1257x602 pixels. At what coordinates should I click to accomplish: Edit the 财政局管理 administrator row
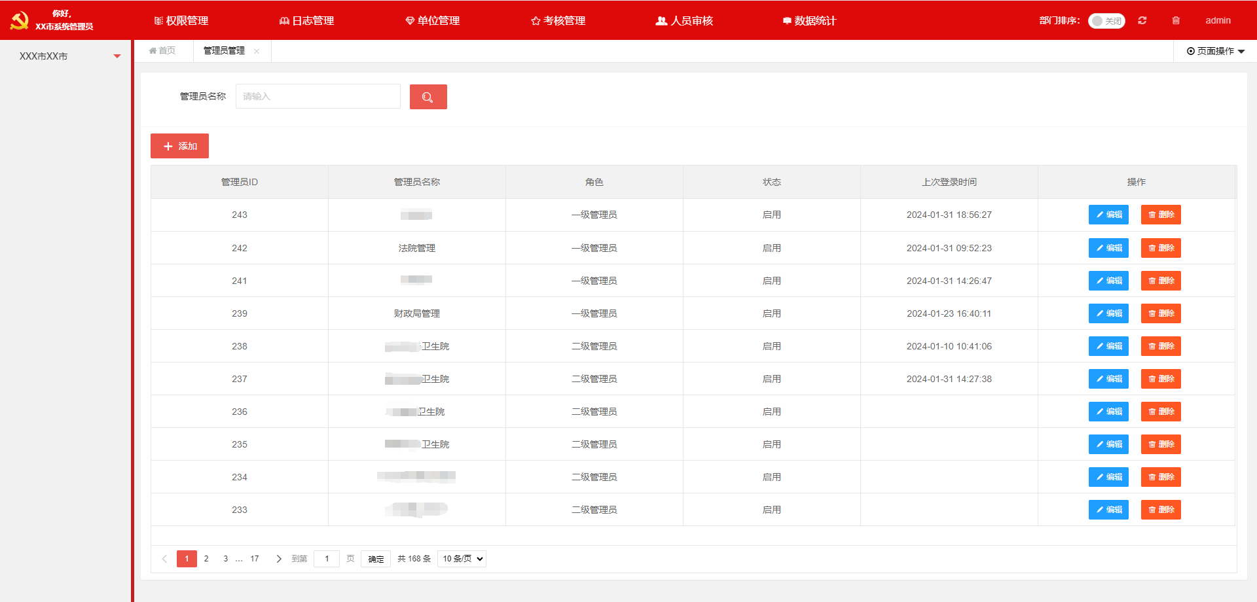coord(1108,313)
